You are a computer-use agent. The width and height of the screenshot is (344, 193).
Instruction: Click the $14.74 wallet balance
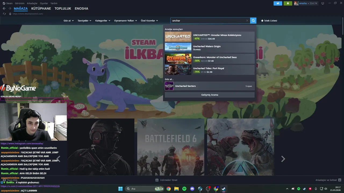(313, 3)
